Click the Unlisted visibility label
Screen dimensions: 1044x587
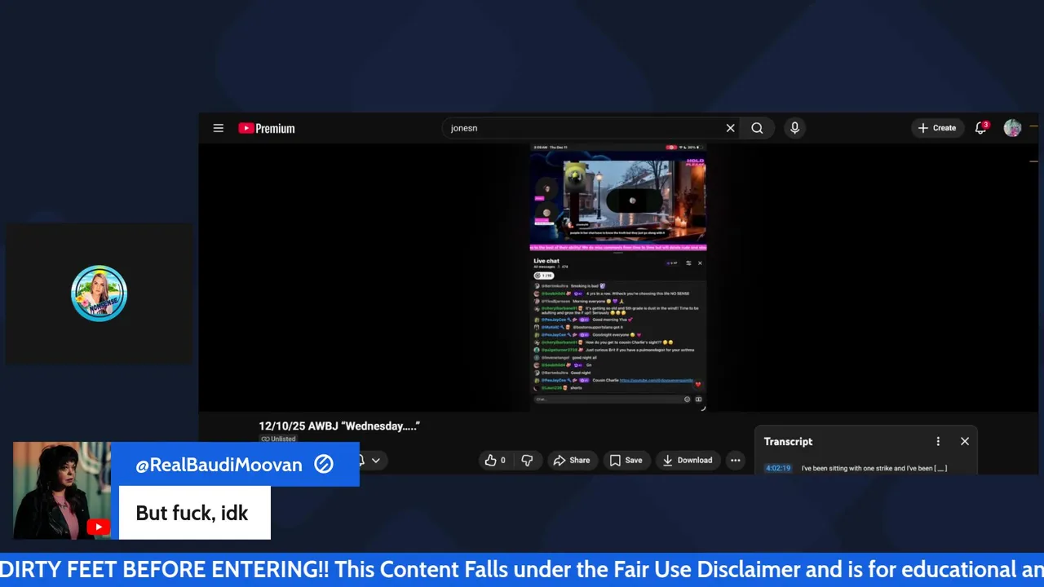click(x=278, y=439)
